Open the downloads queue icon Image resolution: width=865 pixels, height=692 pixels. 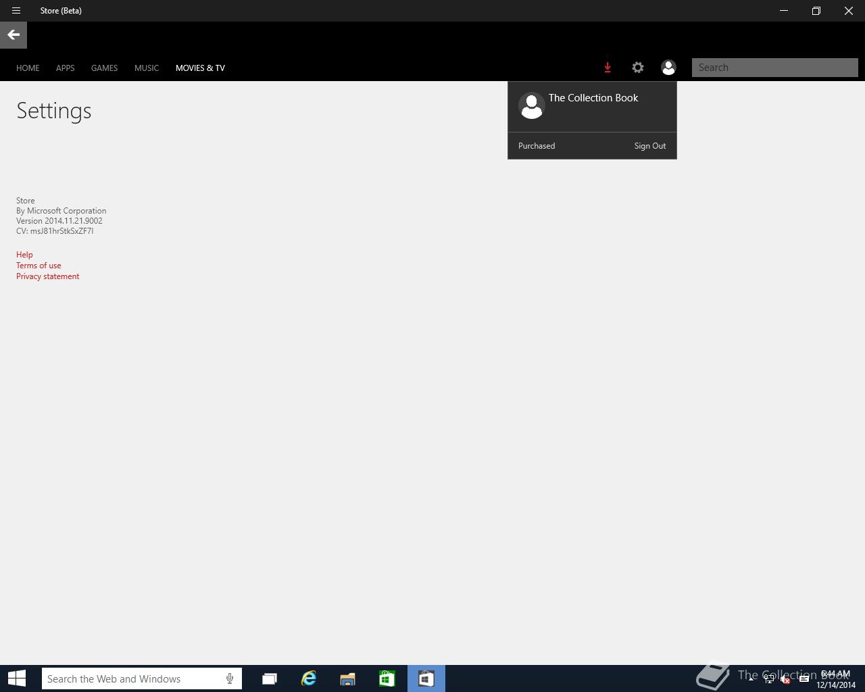(x=608, y=68)
